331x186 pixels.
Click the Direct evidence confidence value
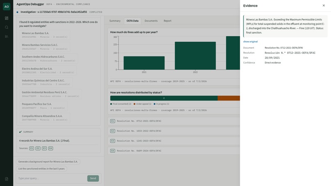(273, 63)
